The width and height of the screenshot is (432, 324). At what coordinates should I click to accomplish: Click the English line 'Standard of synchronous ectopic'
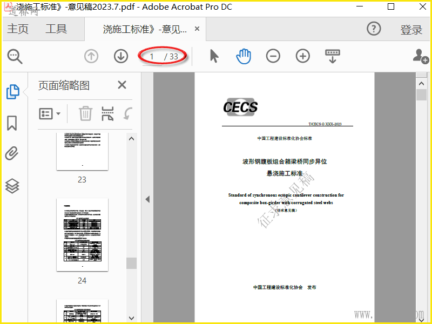286,195
